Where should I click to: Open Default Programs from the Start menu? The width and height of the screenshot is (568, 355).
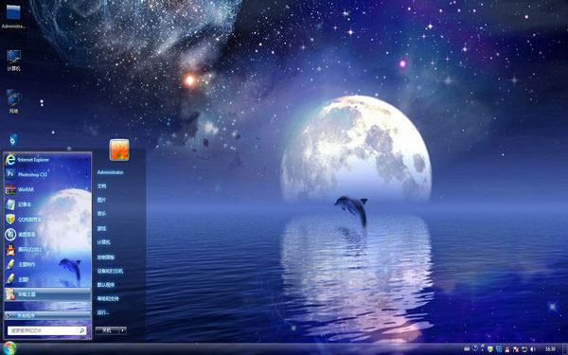[x=106, y=285]
